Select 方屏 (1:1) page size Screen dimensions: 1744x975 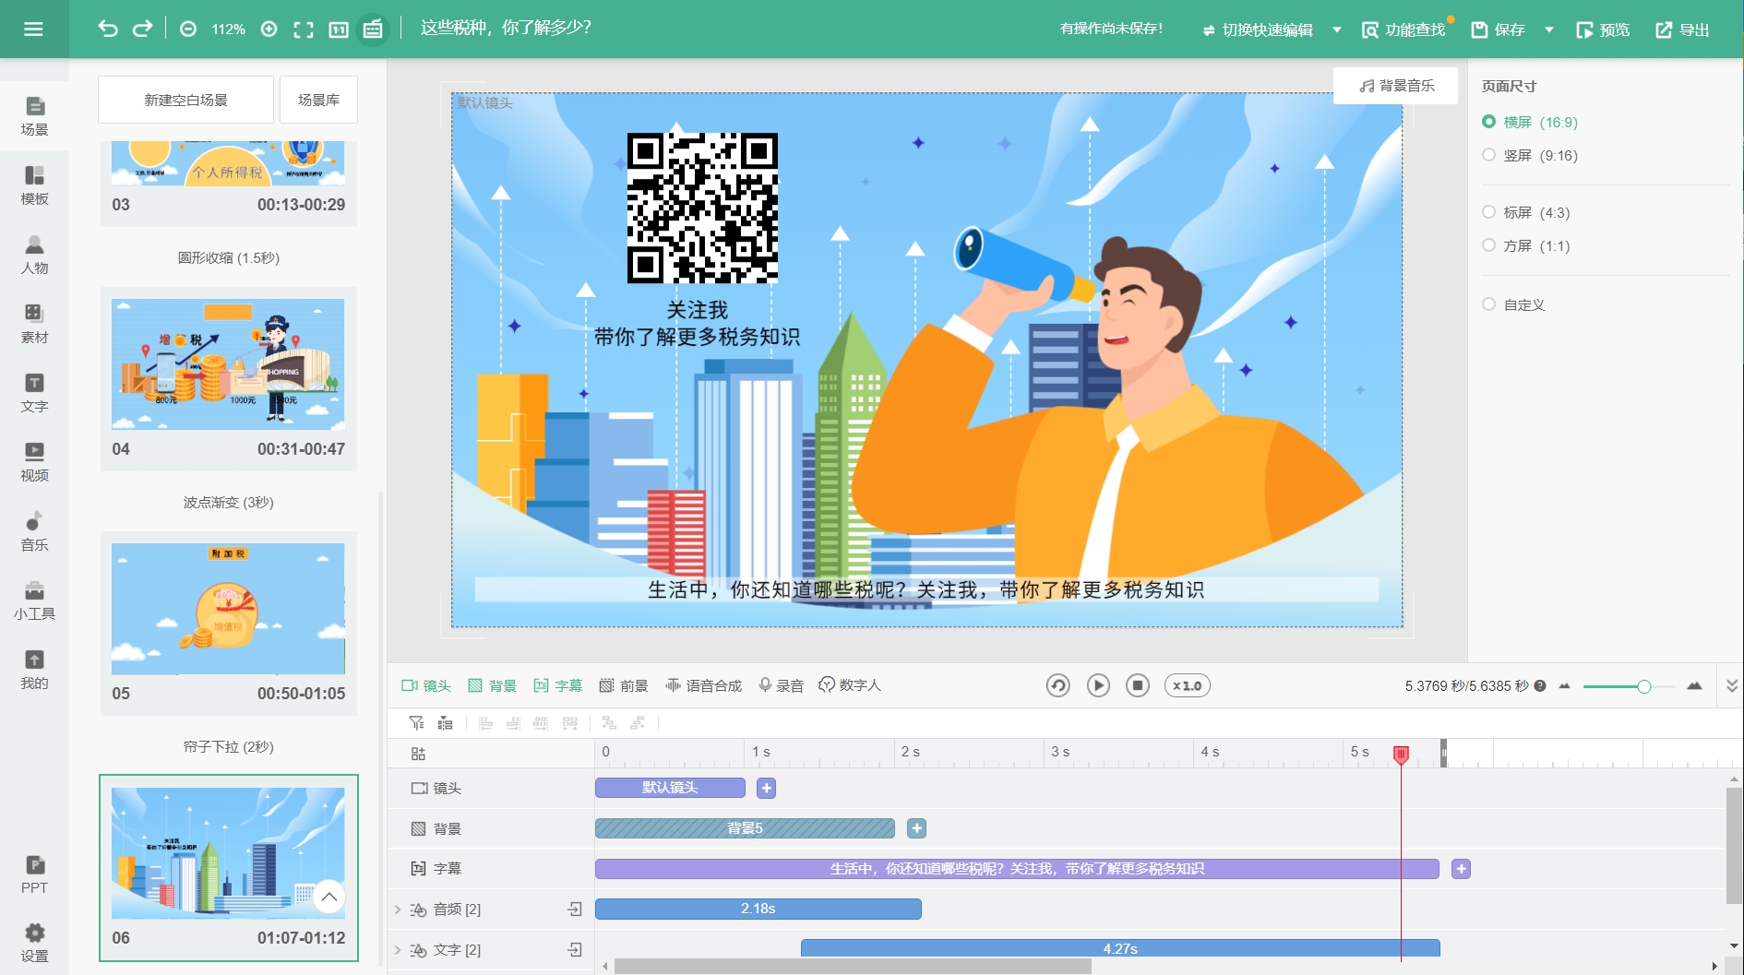(x=1526, y=245)
